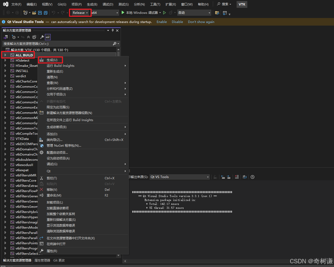Click the show all files icon
The width and height of the screenshot is (334, 267).
coord(34,37)
